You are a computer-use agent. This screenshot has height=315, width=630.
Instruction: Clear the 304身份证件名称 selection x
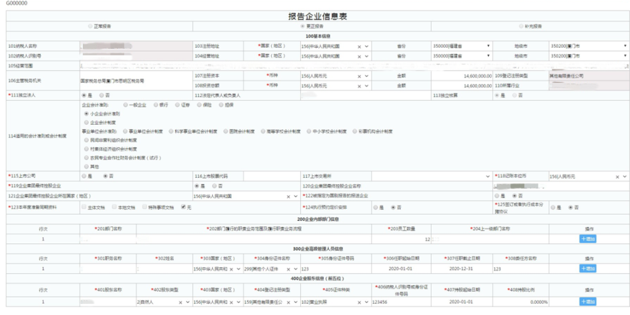289,269
